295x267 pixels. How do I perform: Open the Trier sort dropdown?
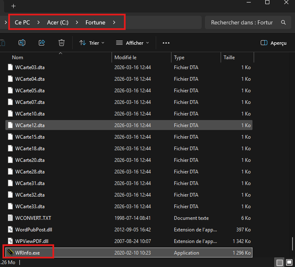[x=92, y=43]
